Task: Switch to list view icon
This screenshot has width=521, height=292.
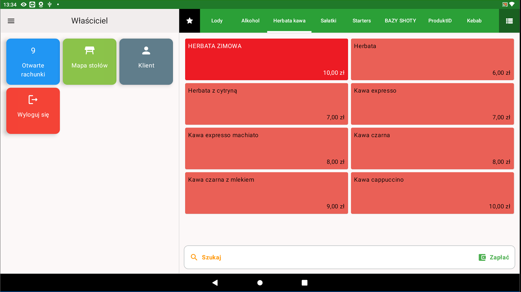Action: (509, 21)
